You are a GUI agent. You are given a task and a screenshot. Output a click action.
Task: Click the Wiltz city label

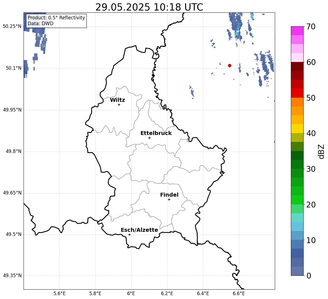click(x=117, y=100)
